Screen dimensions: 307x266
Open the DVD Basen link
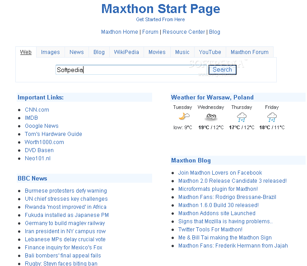[39, 150]
